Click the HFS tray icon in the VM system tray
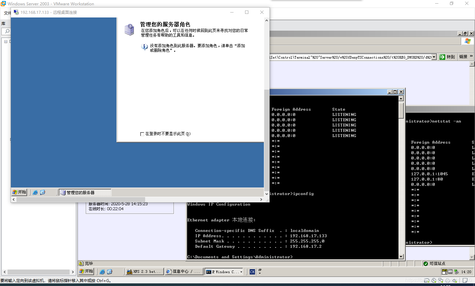Viewport: 475px width, 286px height. (x=444, y=272)
